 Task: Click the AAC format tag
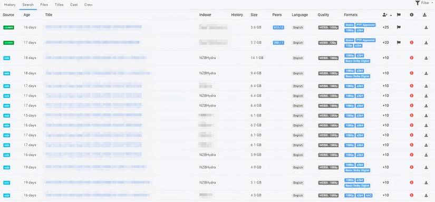[x=369, y=195]
